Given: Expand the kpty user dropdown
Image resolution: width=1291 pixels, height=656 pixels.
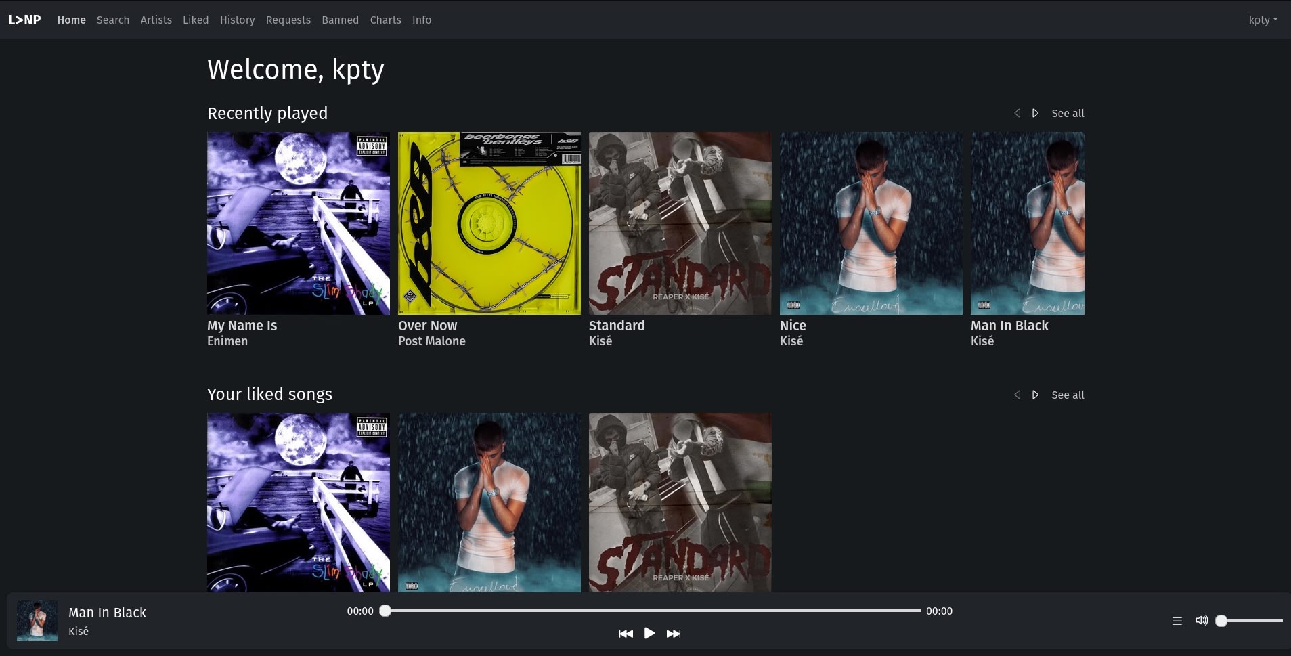Looking at the screenshot, I should pyautogui.click(x=1263, y=20).
